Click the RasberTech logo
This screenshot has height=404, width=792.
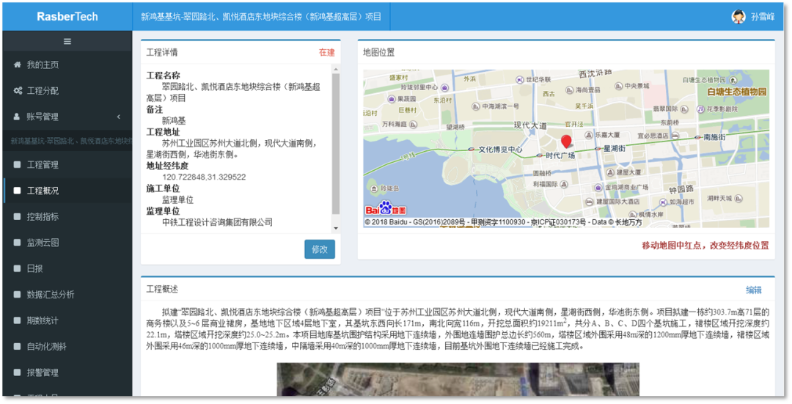[x=67, y=17]
